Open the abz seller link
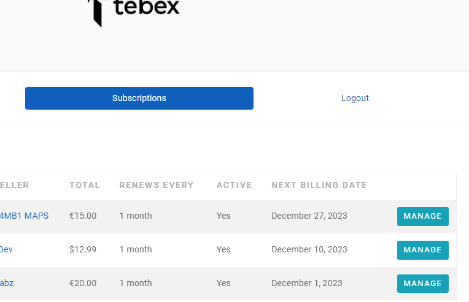The height and width of the screenshot is (302, 469). point(7,283)
